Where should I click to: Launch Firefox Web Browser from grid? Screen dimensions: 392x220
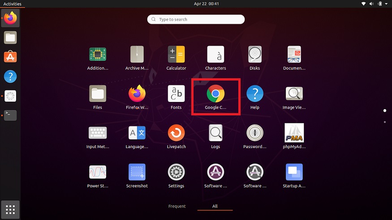click(137, 93)
